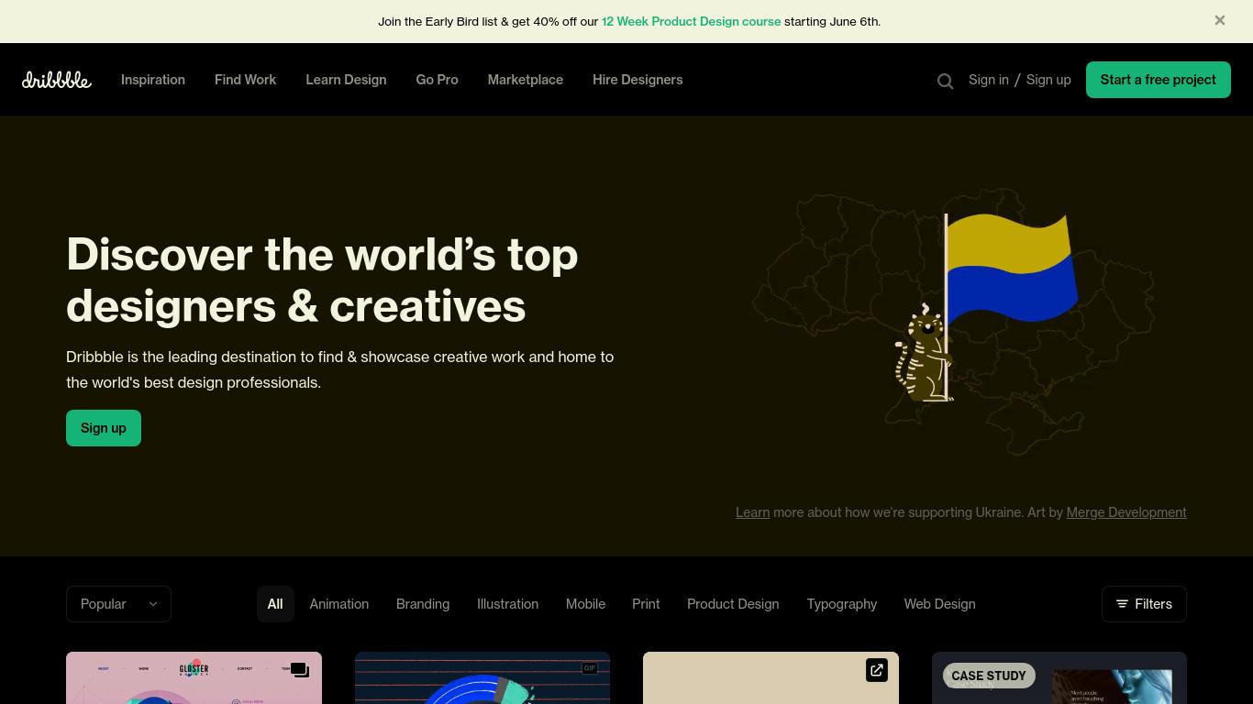Viewport: 1253px width, 704px height.
Task: Open the Learn Design menu
Action: 346,80
